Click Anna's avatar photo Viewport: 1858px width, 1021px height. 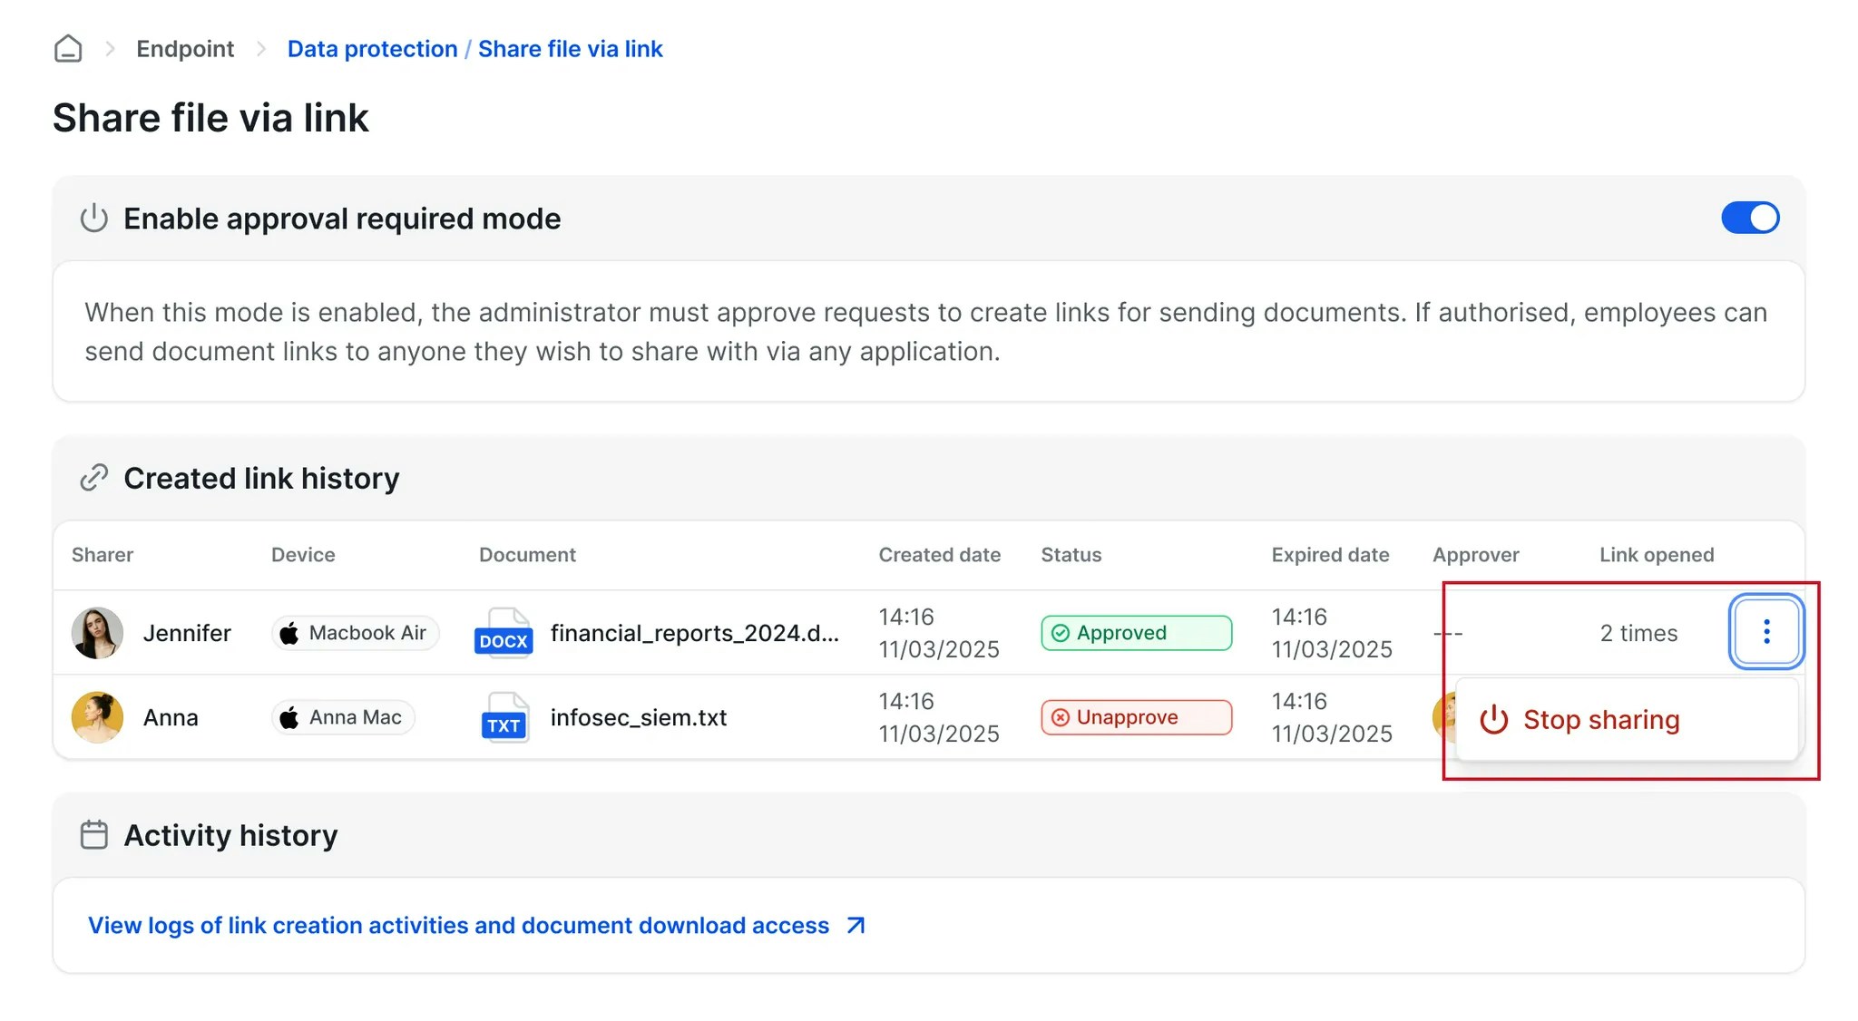pos(97,717)
